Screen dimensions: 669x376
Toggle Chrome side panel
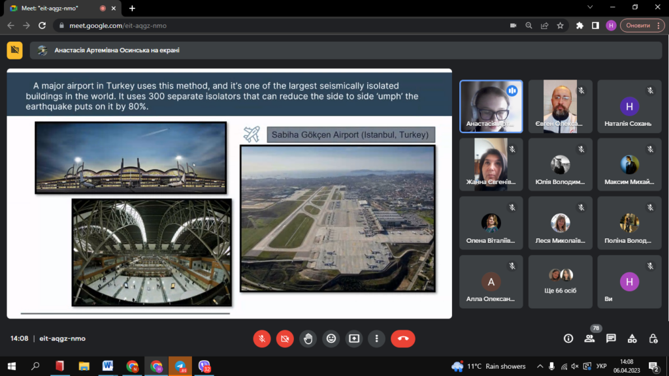click(x=595, y=25)
